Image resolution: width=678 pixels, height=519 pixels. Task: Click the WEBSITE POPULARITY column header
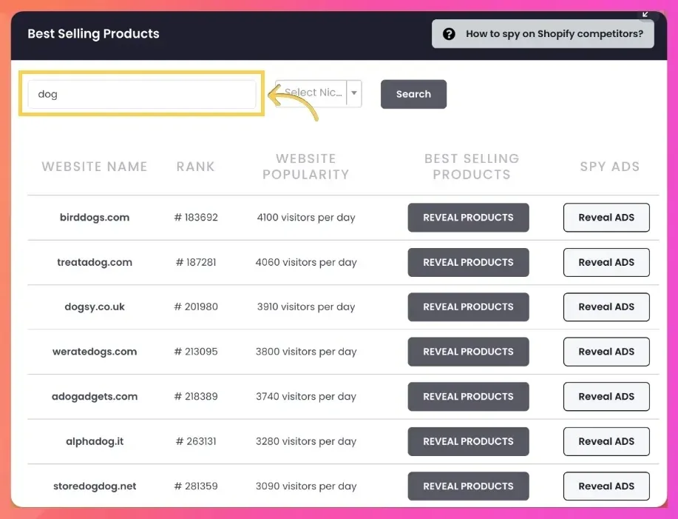coord(305,167)
